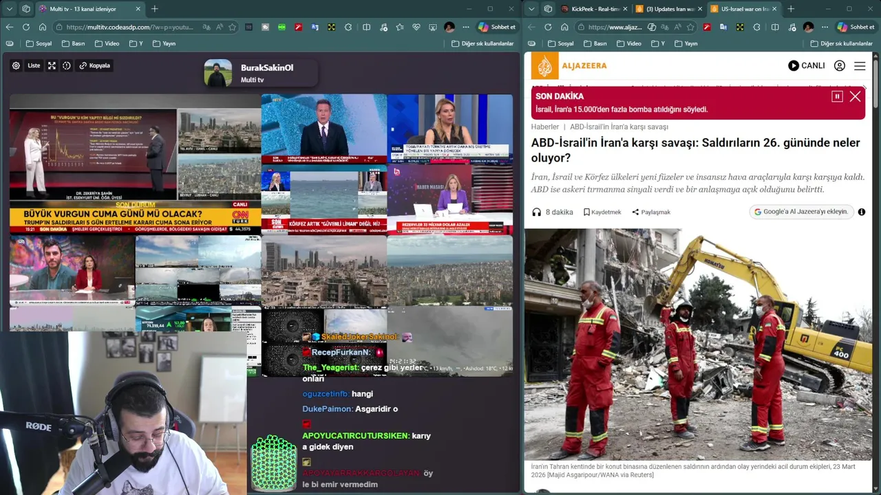This screenshot has height=495, width=881.
Task: Open workspaces icon in left browser
Action: tap(26, 9)
